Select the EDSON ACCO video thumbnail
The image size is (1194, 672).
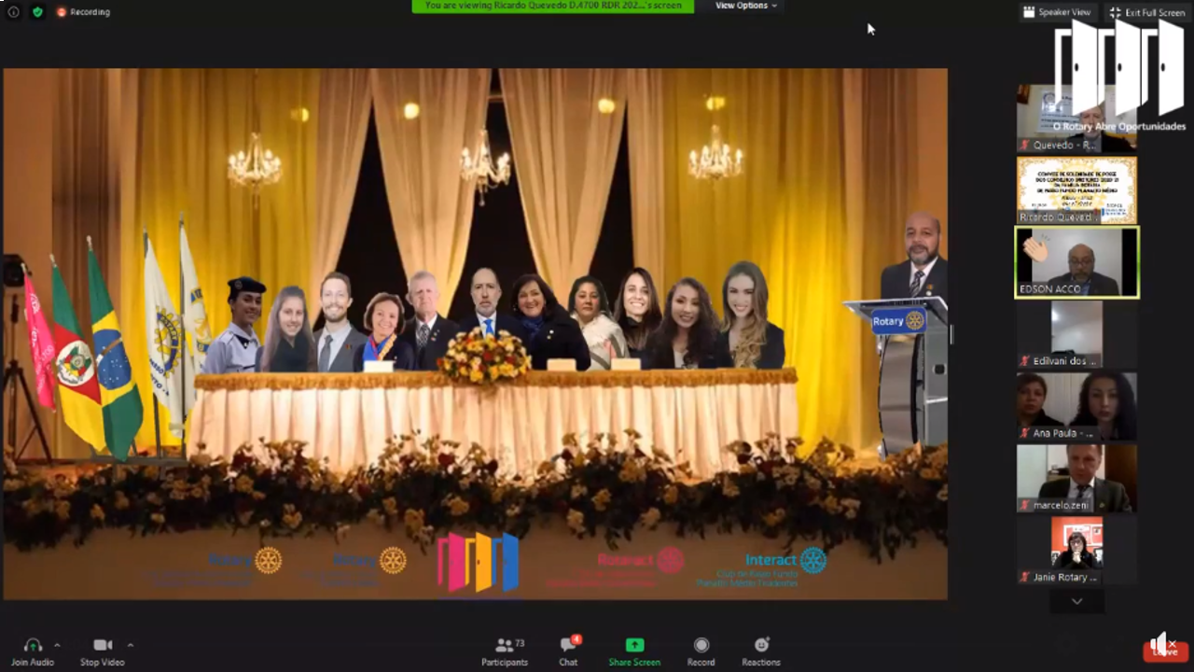pyautogui.click(x=1076, y=262)
